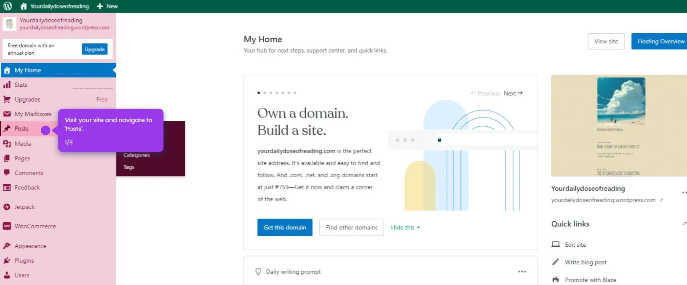Open Yourdailydoseofreading link in the top bar
The width and height of the screenshot is (687, 285).
pos(55,6)
